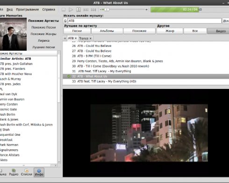Viewport: 229px width, 183px height.
Task: Add a new playlist tab
Action: 65,38
